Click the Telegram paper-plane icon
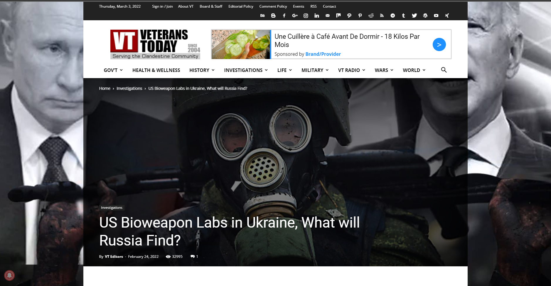Image resolution: width=551 pixels, height=286 pixels. [393, 16]
